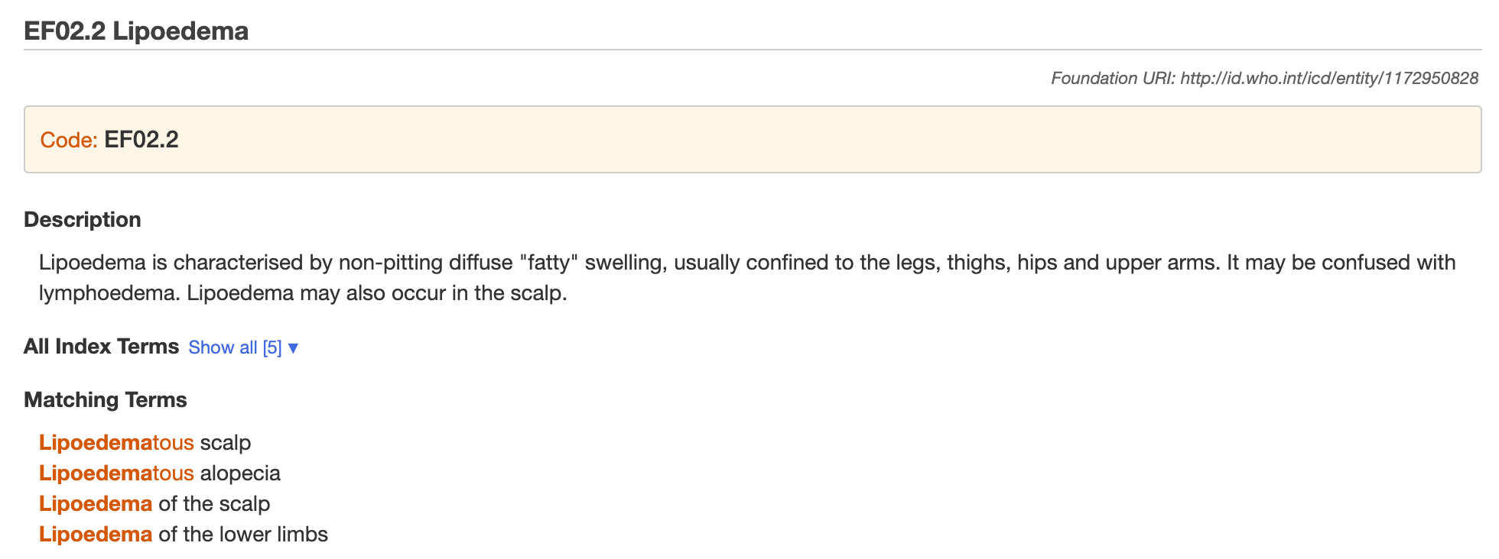Click Lipoedema of the lower limbs term

184,535
